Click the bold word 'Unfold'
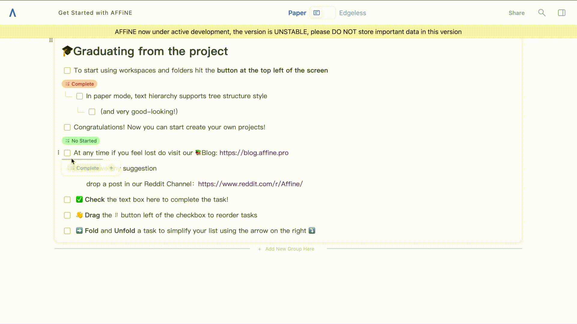The height and width of the screenshot is (324, 577). (x=125, y=231)
